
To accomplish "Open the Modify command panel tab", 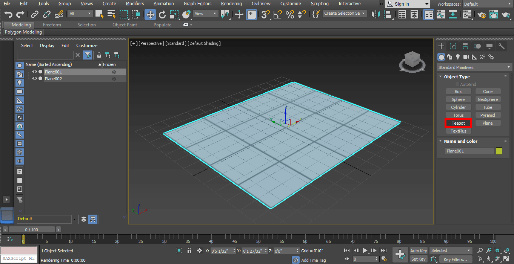I will click(453, 46).
